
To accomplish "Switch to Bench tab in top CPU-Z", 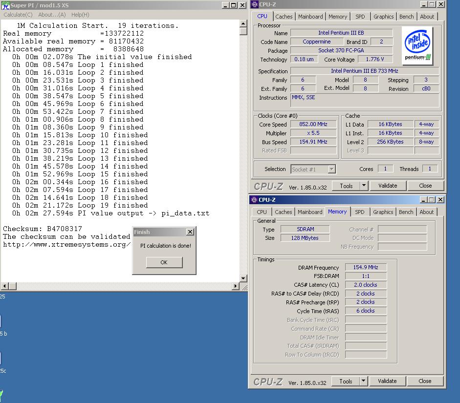I will click(406, 17).
